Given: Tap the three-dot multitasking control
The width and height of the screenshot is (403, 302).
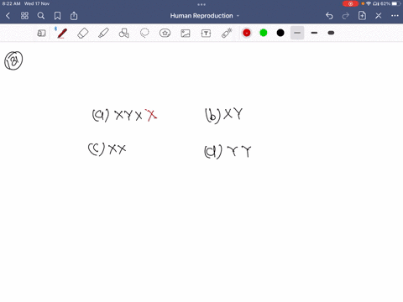Looking at the screenshot, I should [x=201, y=4].
